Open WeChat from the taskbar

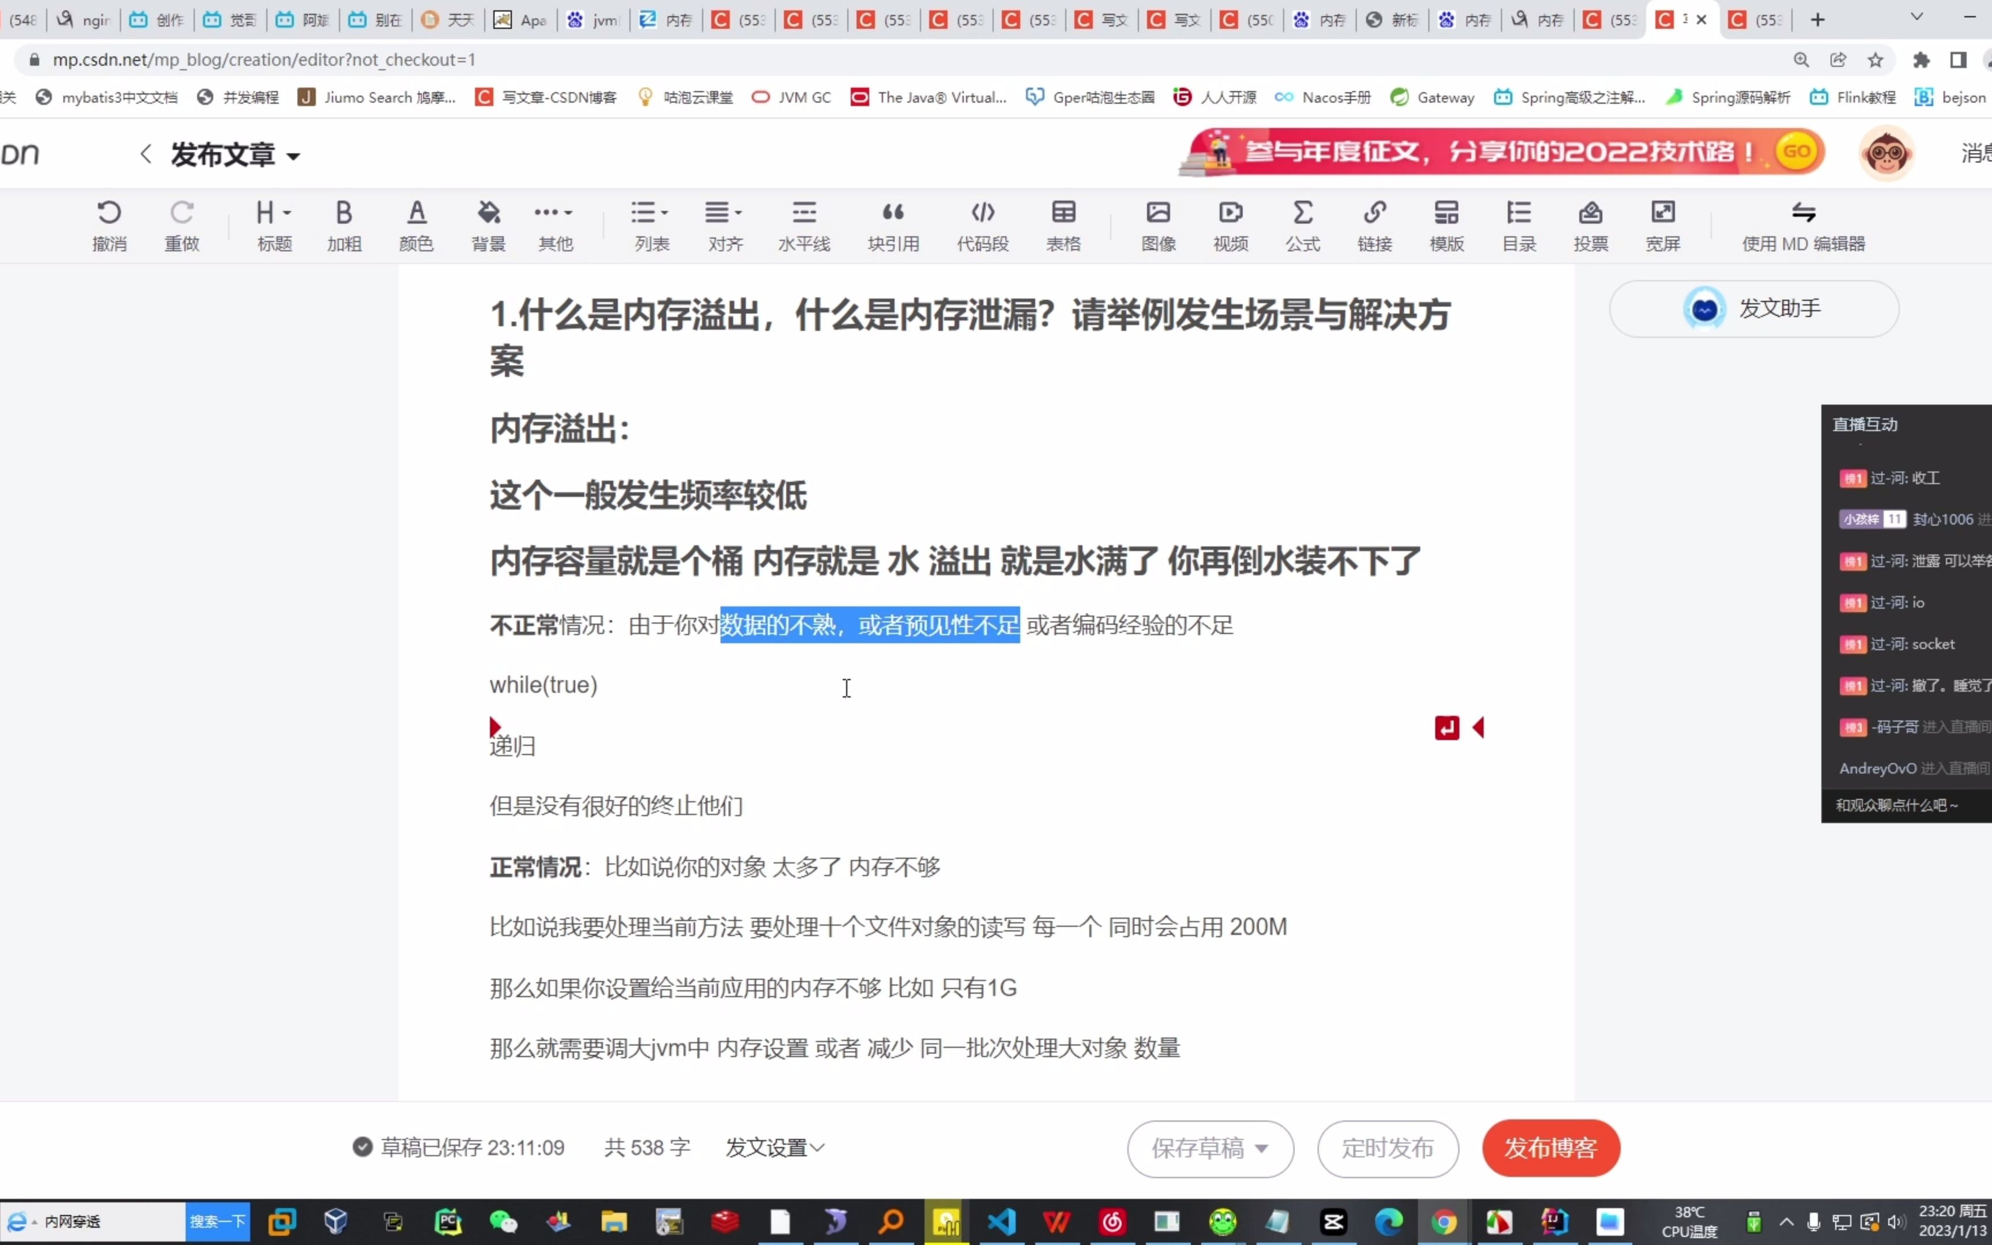pyautogui.click(x=503, y=1222)
